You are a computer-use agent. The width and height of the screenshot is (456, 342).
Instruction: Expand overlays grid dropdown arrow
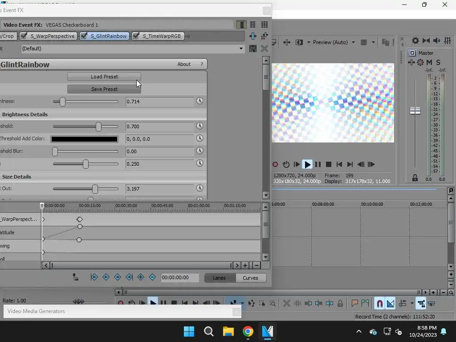pyautogui.click(x=374, y=42)
